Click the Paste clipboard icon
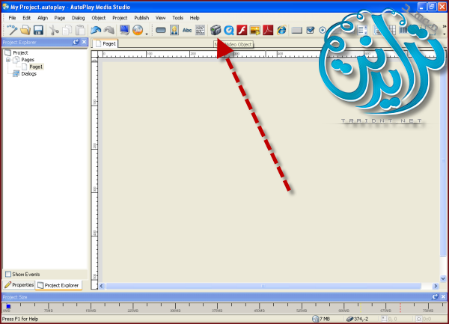 (81, 30)
